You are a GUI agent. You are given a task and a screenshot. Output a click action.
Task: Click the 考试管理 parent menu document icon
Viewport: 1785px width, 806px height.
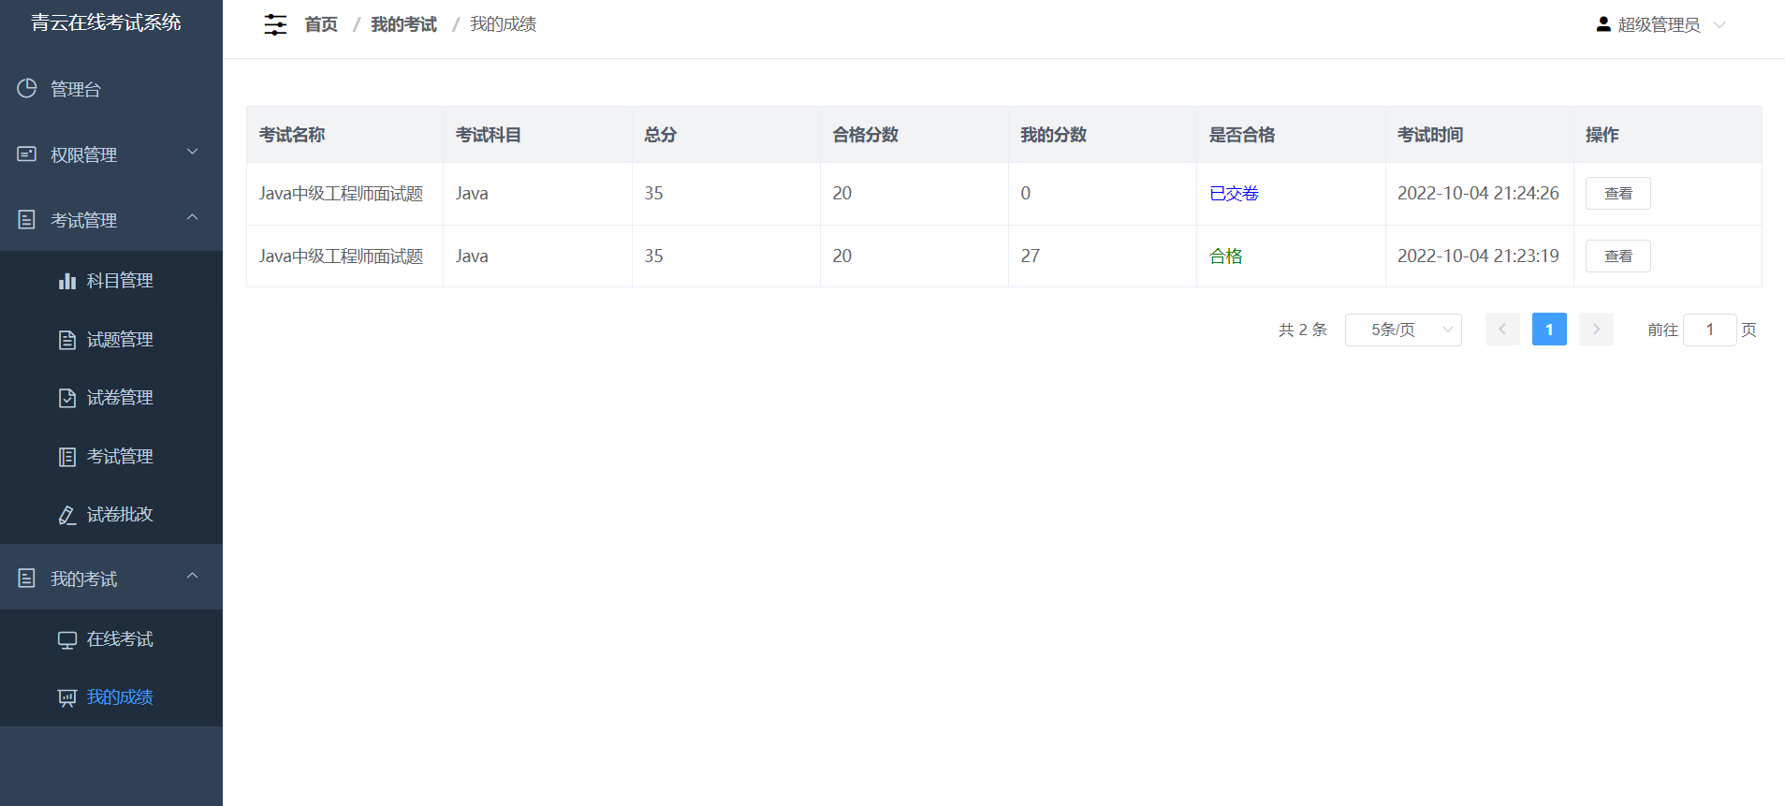click(x=27, y=219)
